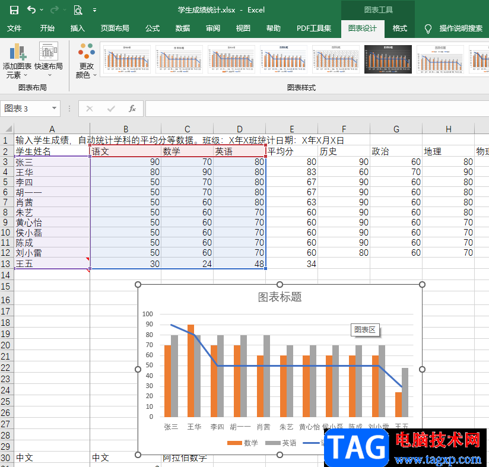Image resolution: width=489 pixels, height=467 pixels.
Task: Click the 地理 header cell
Action: coord(448,151)
